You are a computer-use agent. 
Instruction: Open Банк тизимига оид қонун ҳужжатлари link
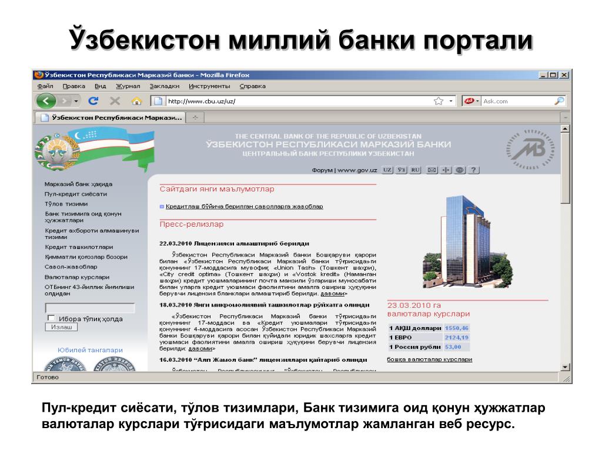(x=83, y=217)
